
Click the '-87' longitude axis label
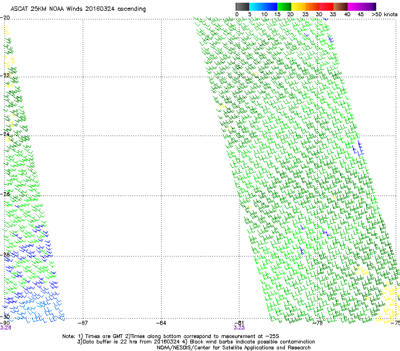coord(83,323)
